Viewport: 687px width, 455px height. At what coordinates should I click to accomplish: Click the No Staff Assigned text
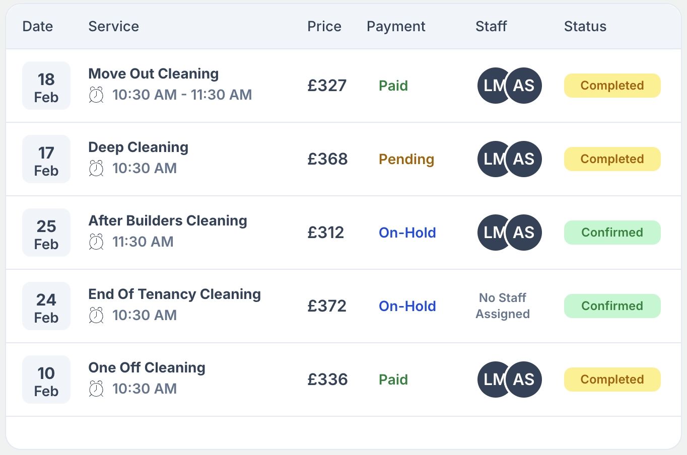click(x=502, y=306)
